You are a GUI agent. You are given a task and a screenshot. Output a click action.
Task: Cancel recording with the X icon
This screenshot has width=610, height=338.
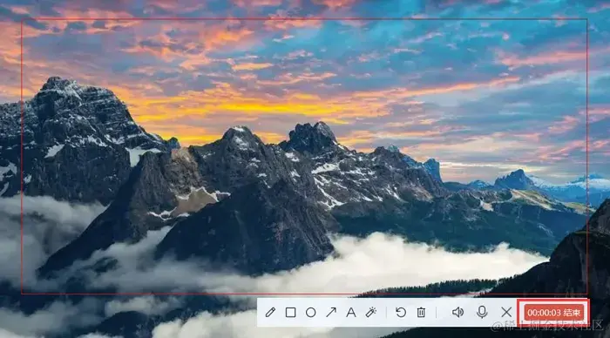pos(506,312)
